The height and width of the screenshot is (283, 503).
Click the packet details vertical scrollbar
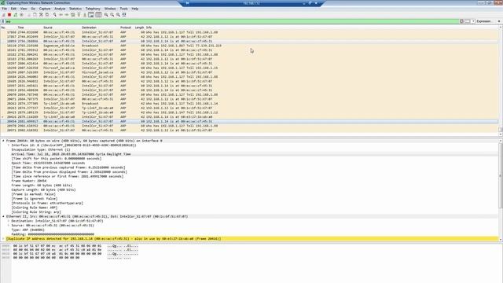click(501, 189)
